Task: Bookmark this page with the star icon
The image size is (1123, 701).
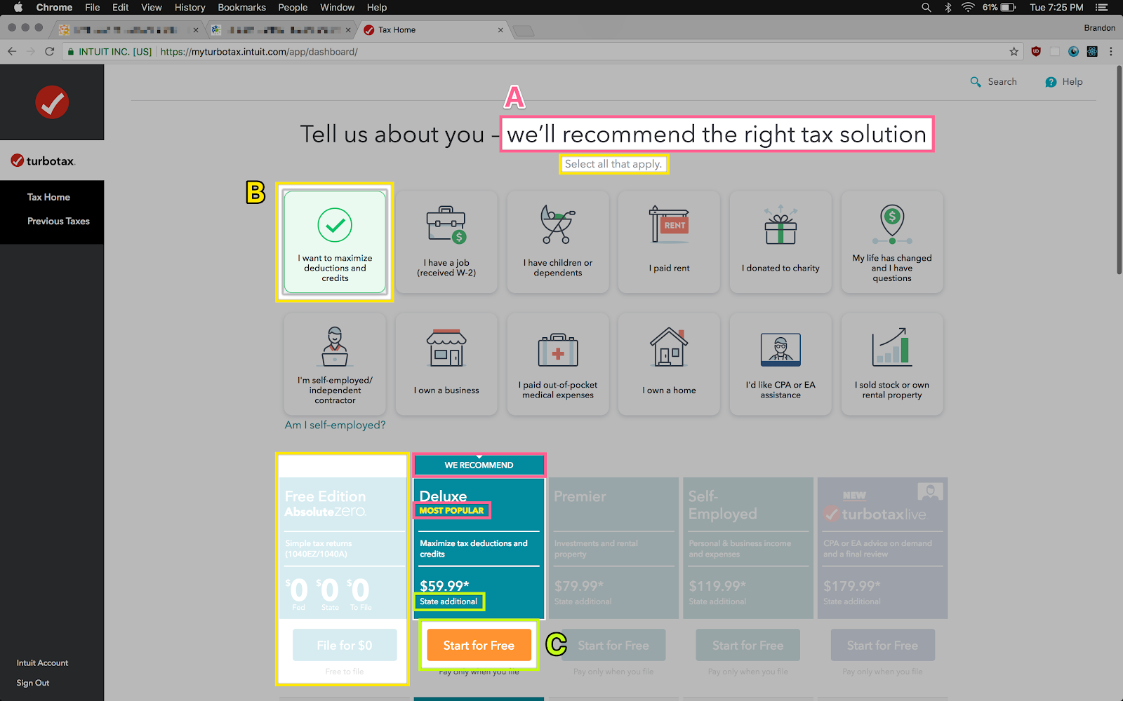Action: click(1014, 51)
